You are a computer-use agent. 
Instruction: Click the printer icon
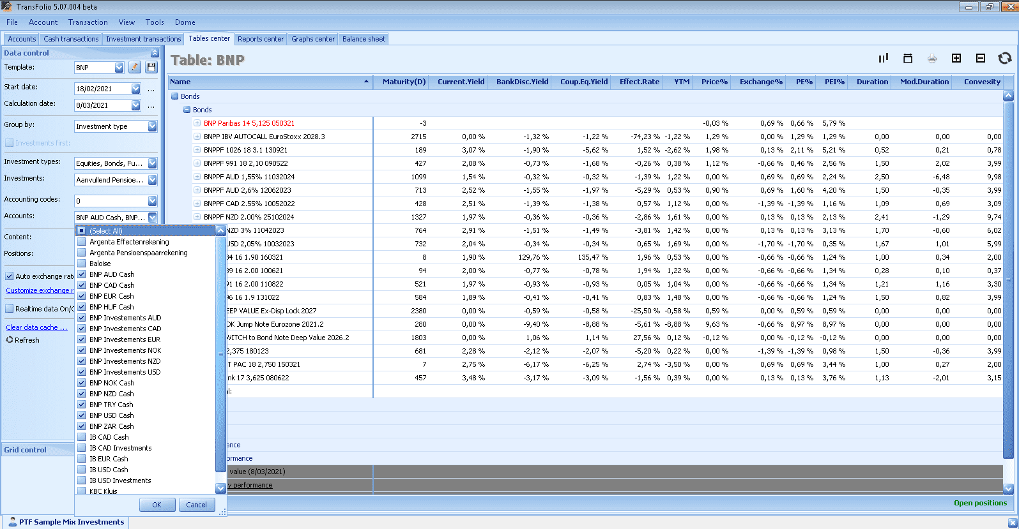tap(932, 59)
